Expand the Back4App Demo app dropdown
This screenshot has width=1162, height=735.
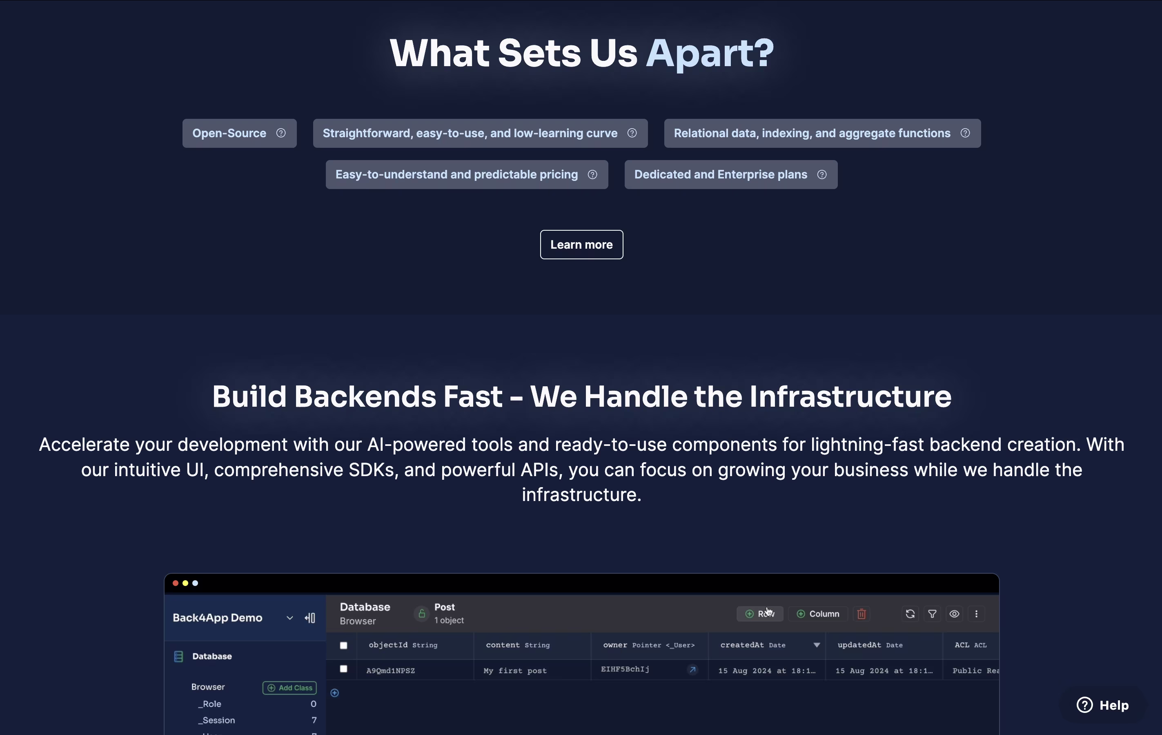tap(289, 618)
